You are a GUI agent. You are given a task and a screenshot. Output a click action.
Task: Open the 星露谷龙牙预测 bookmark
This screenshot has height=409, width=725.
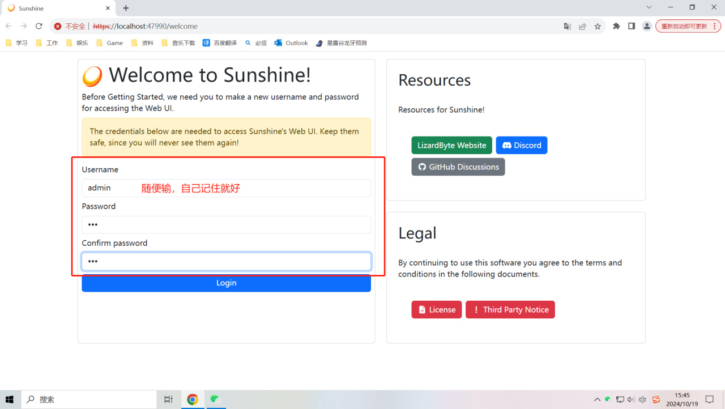[342, 43]
